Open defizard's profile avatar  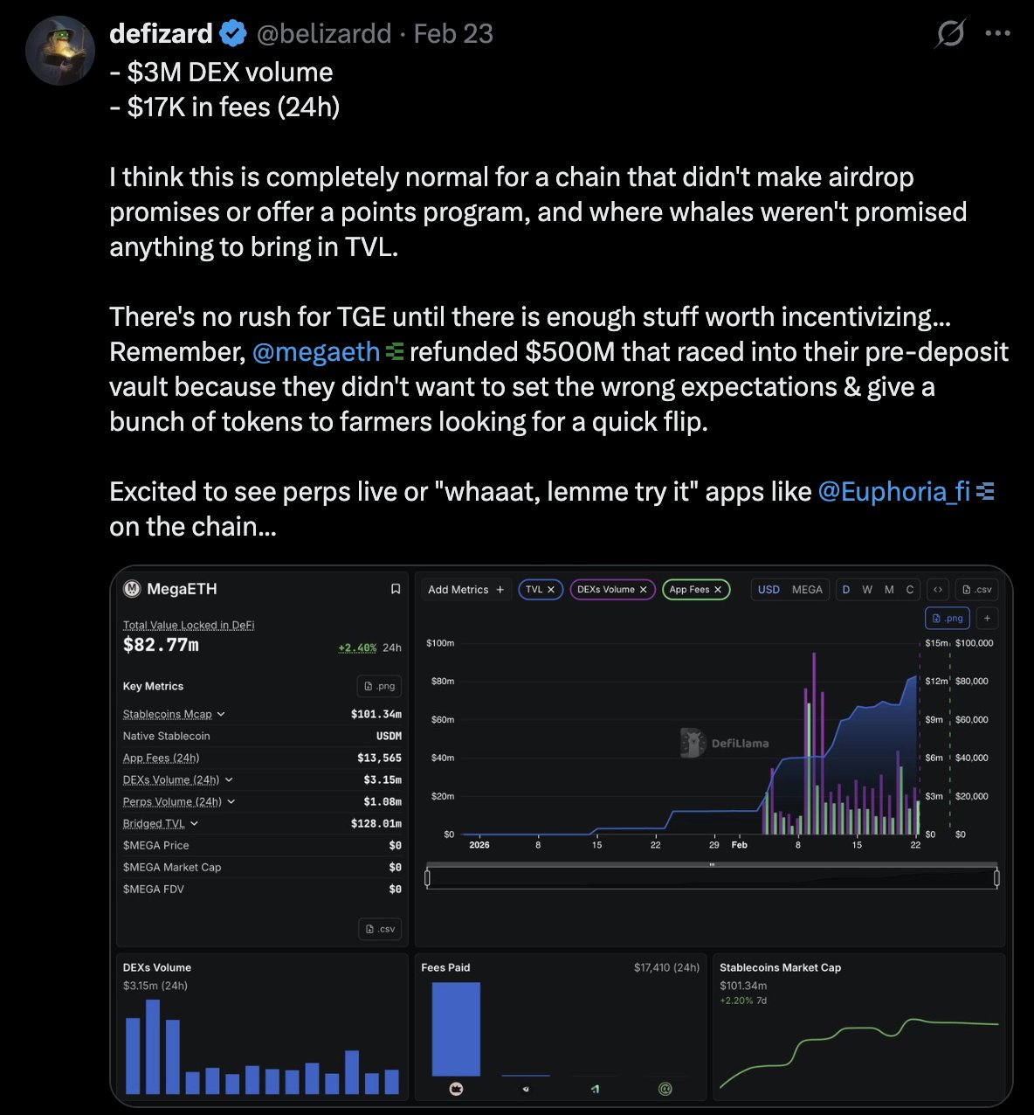[x=60, y=51]
